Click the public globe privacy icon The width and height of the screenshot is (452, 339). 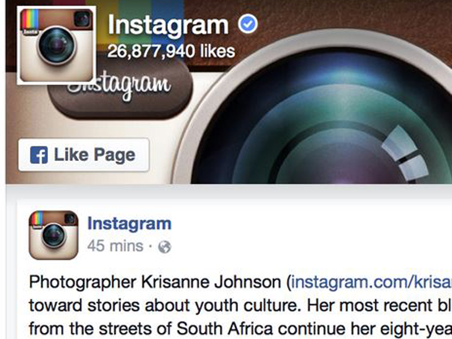pos(164,247)
